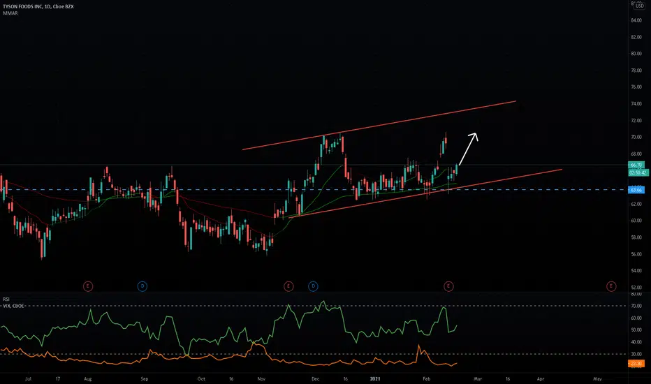
Task: Click the Sep date axis label
Action: [144, 378]
